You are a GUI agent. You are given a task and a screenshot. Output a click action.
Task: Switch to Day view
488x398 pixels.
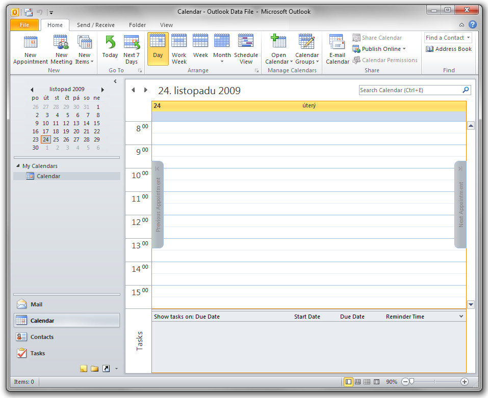158,49
